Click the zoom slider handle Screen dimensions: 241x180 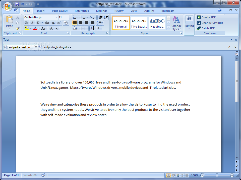(217, 175)
